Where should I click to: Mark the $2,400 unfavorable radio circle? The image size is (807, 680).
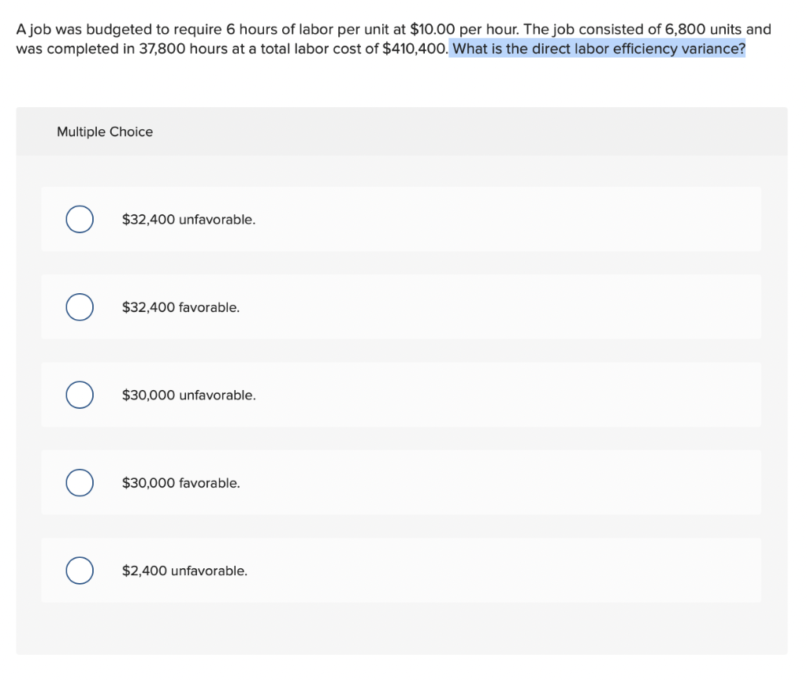(80, 570)
